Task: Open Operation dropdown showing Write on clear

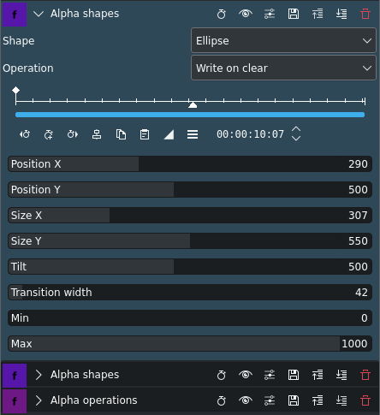Action: coord(283,68)
